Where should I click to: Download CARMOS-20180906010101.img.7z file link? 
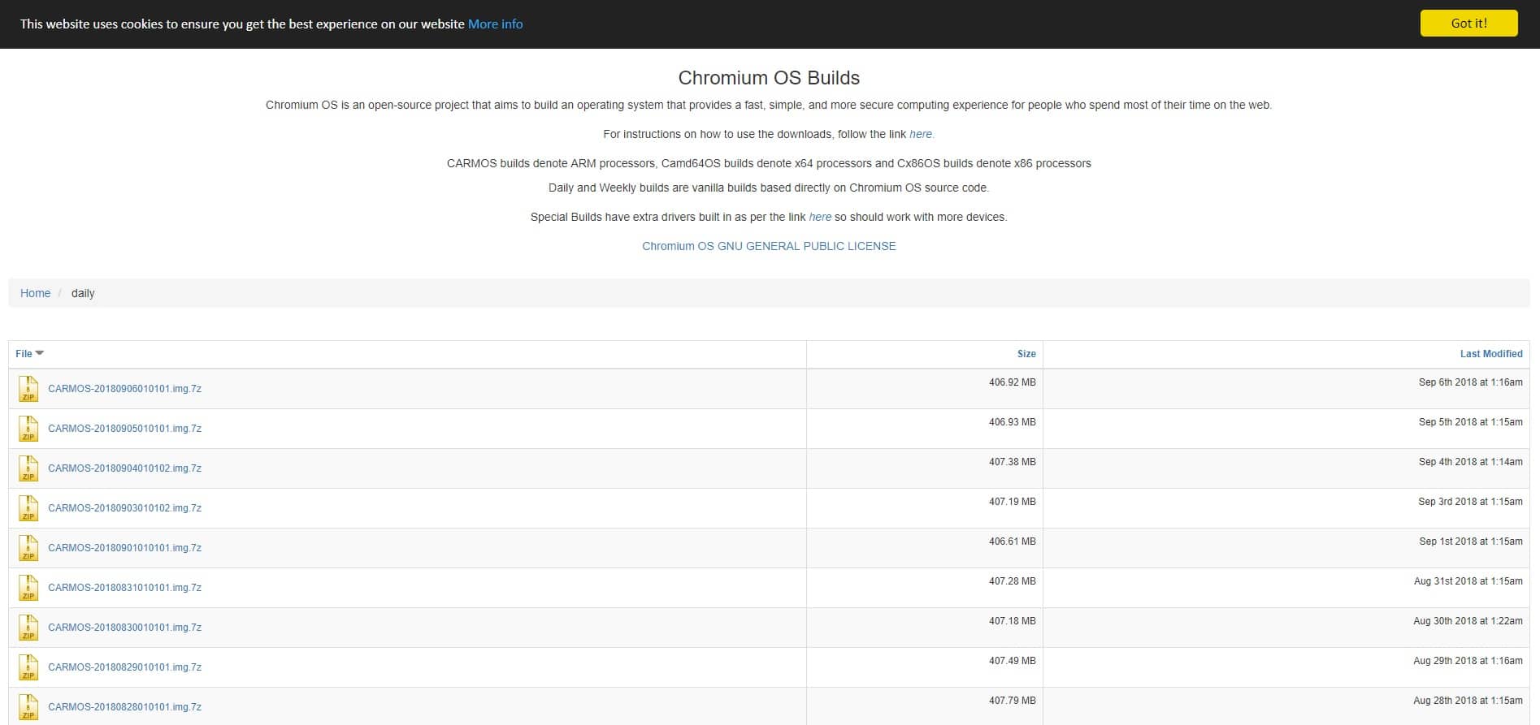tap(124, 389)
